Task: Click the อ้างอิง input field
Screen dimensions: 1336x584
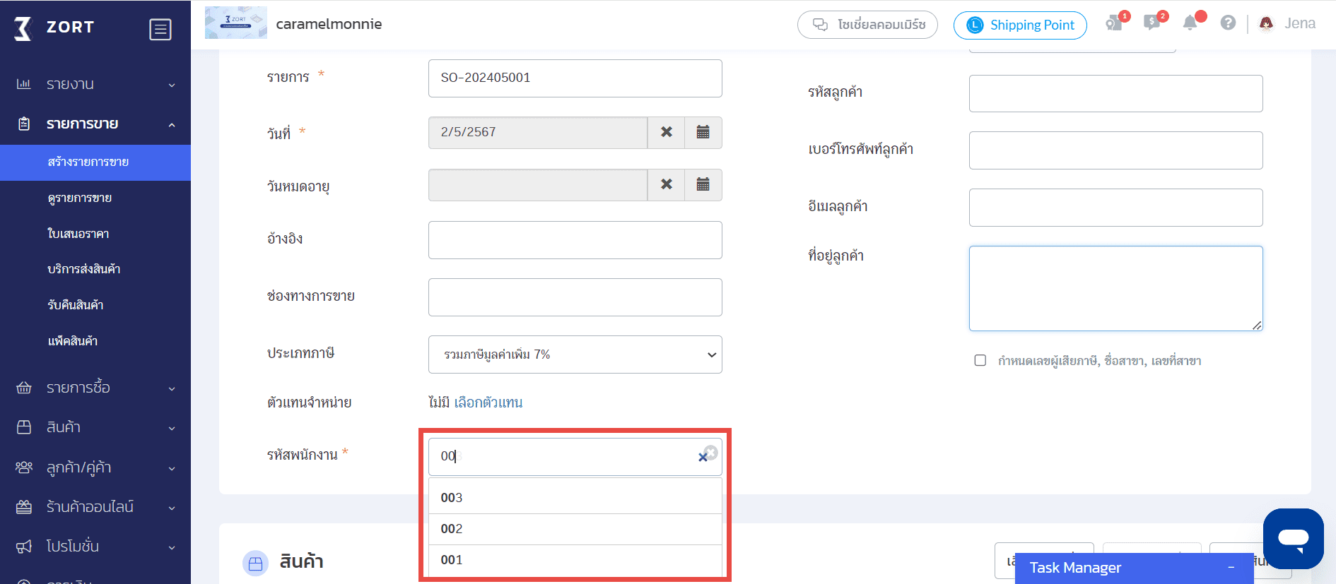Action: [x=575, y=240]
